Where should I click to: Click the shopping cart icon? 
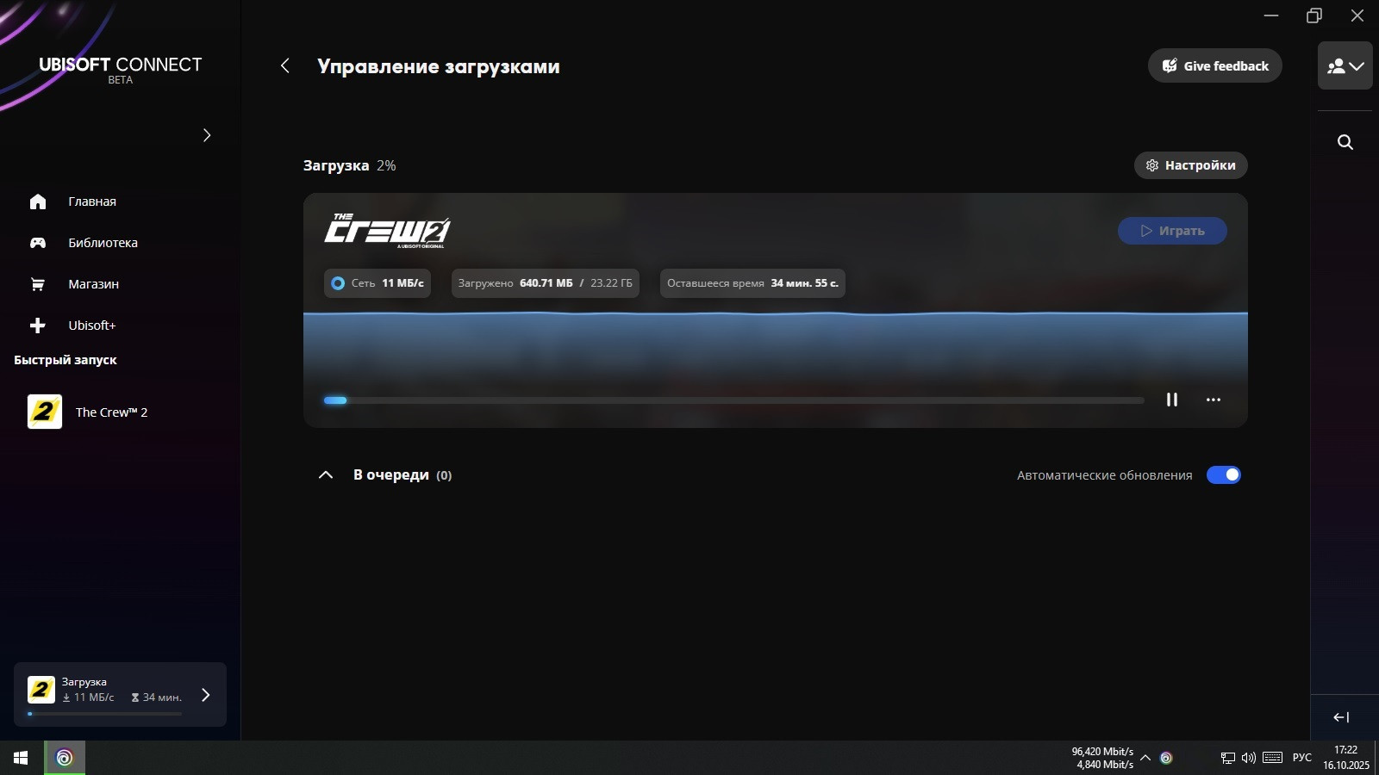38,284
